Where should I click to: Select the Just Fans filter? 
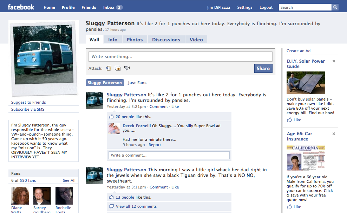click(x=137, y=83)
